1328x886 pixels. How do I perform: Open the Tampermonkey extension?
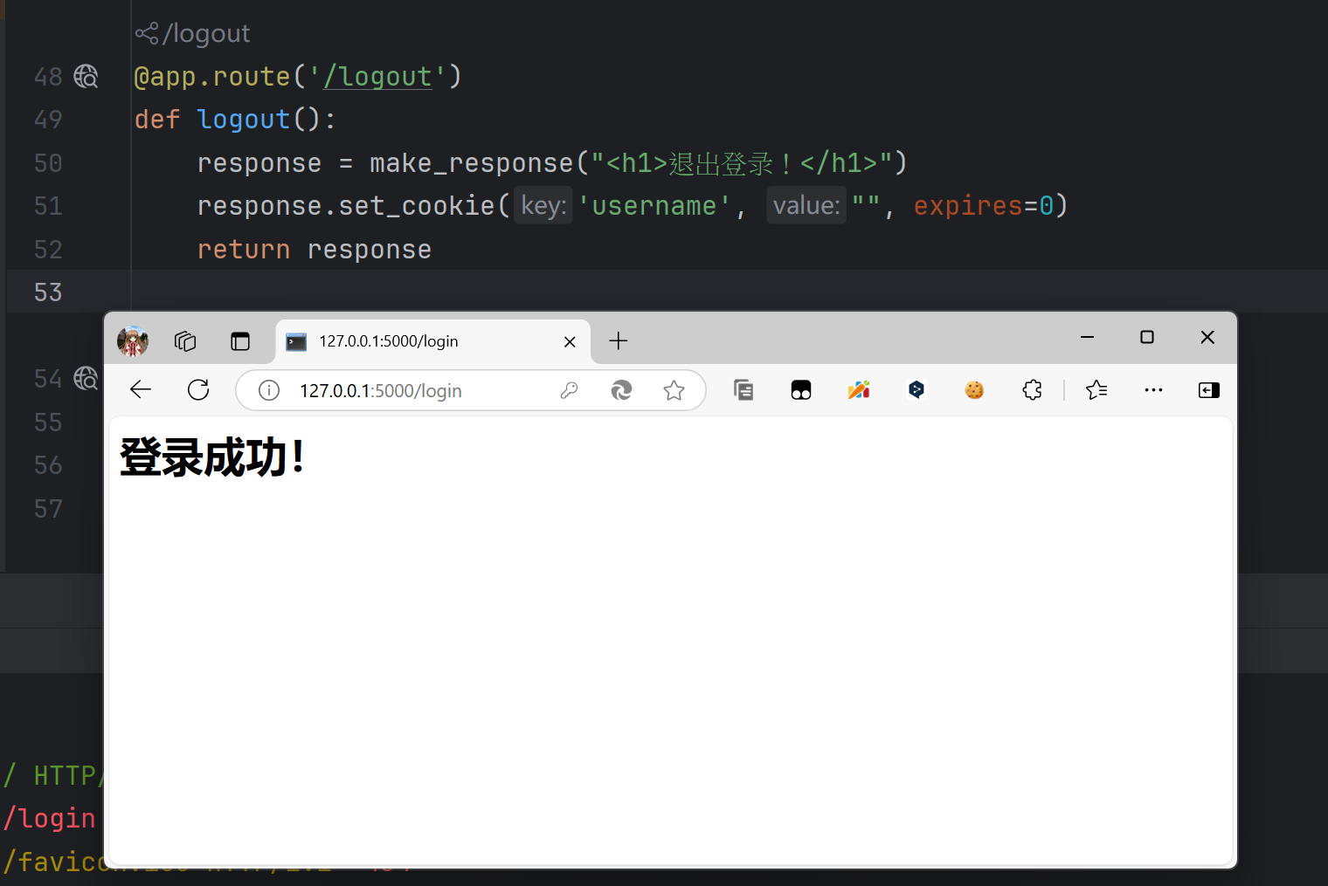(801, 390)
